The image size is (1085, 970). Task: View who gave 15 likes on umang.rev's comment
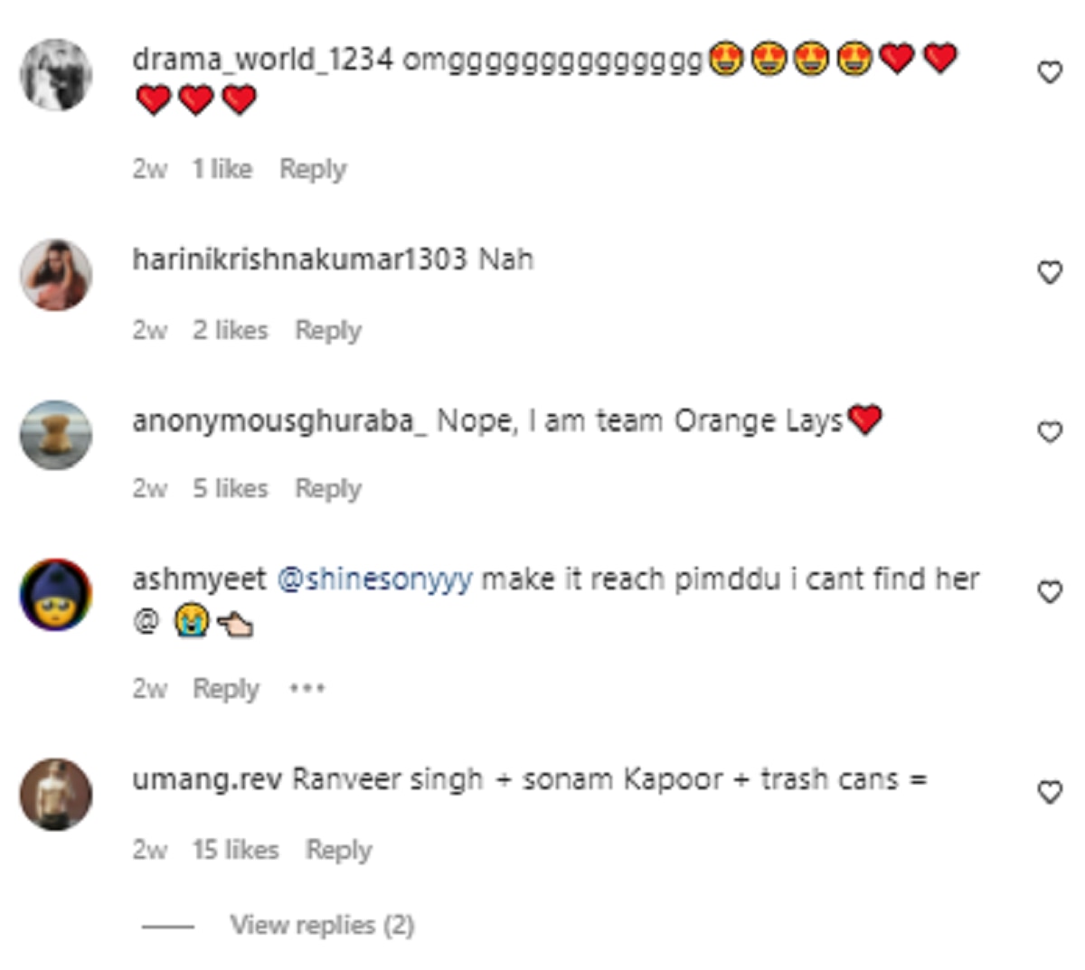(235, 850)
